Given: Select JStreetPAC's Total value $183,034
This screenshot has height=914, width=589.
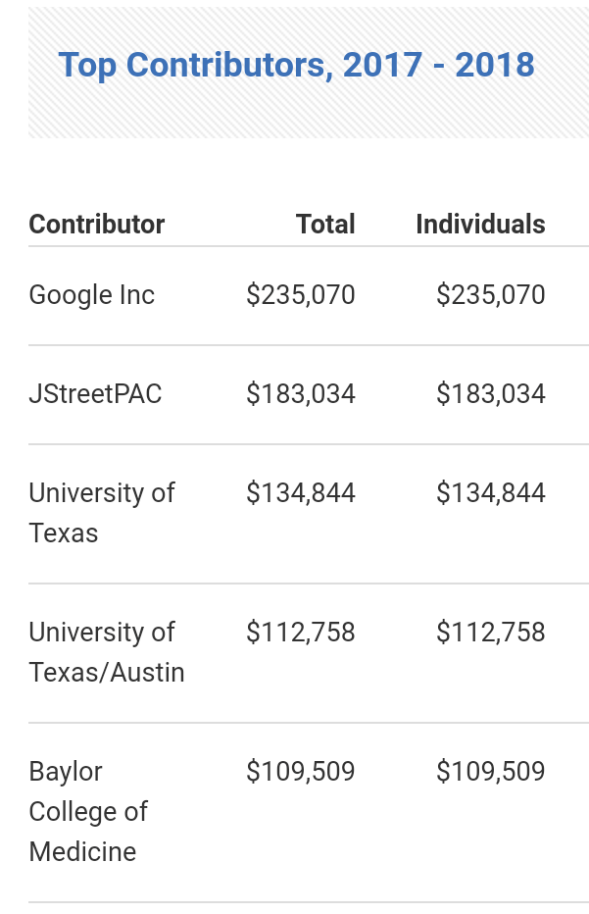Looking at the screenshot, I should click(301, 394).
